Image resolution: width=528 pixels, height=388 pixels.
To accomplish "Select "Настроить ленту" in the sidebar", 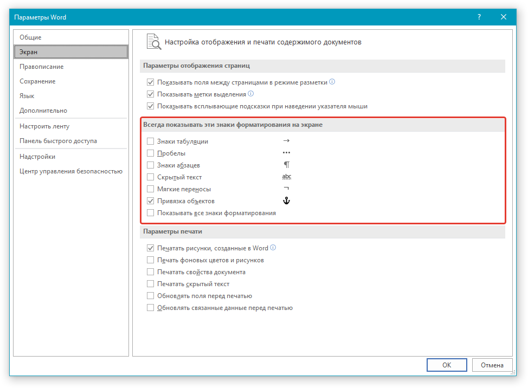I will 44,126.
